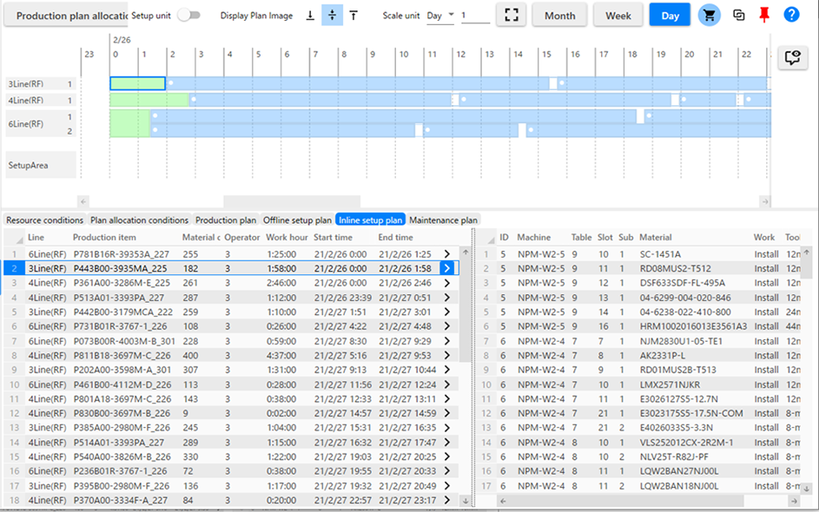Expand row P443B00-3935MA_225 chevron

[447, 268]
